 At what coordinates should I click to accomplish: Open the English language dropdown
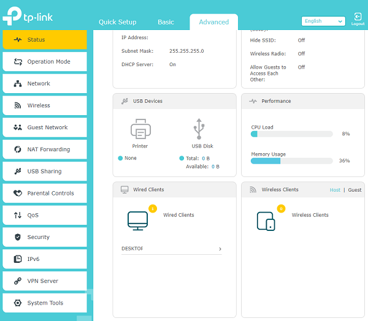pyautogui.click(x=323, y=21)
